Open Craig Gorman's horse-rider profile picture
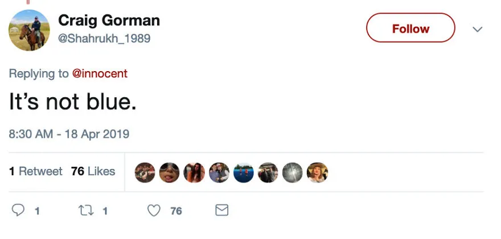501x239 pixels. point(29,30)
